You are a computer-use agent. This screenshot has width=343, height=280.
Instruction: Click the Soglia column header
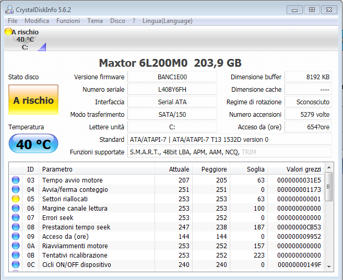[249, 169]
